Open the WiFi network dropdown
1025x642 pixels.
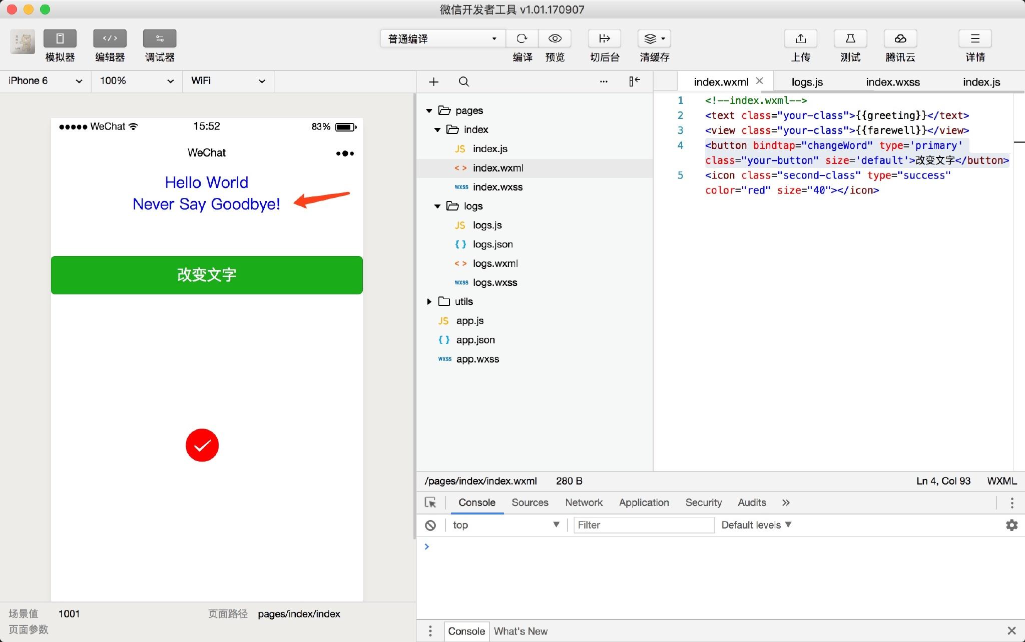(228, 81)
